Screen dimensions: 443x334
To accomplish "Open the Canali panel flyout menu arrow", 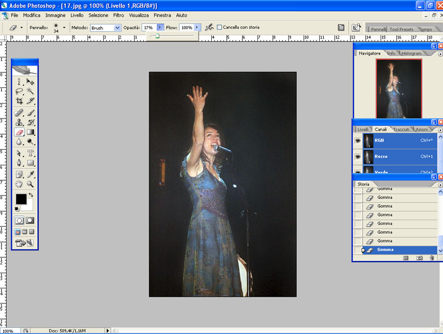I will 440,130.
